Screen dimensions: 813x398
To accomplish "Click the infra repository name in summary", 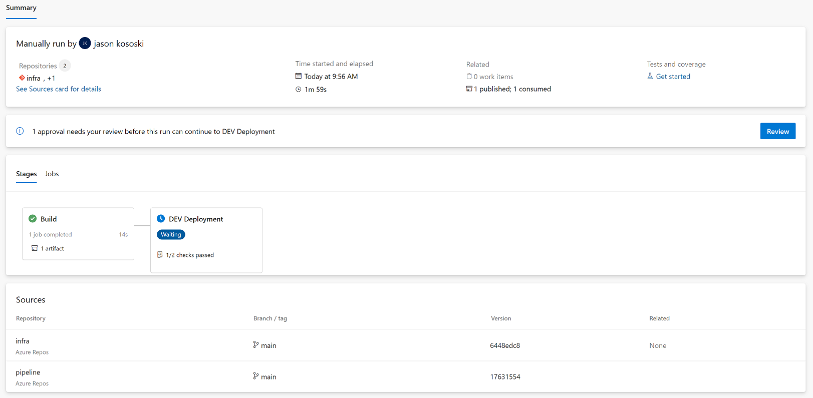I will [x=34, y=78].
